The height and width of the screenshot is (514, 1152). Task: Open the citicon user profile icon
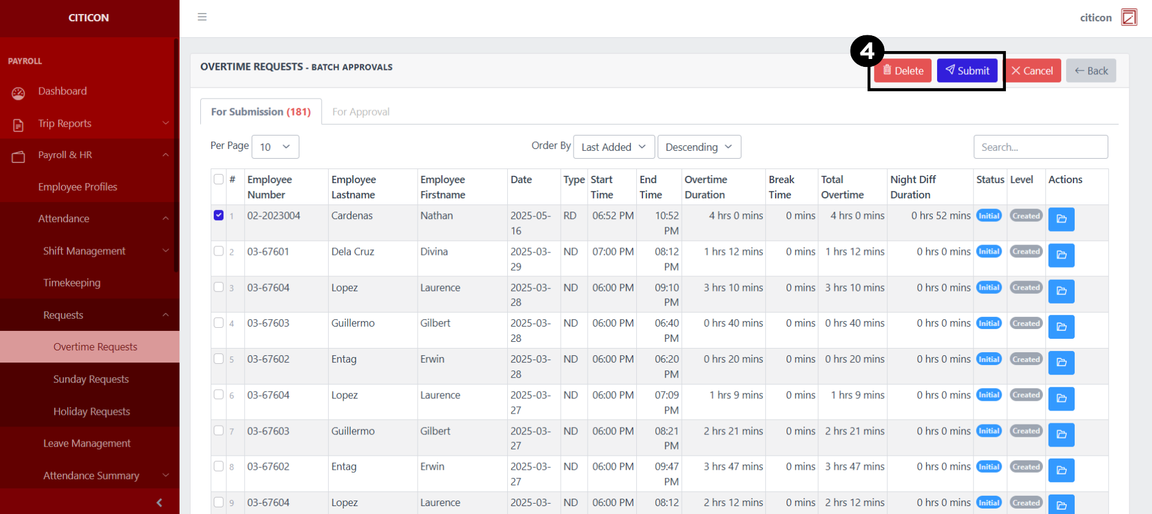point(1129,17)
